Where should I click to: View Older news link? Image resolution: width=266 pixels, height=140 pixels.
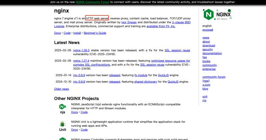tap(61, 89)
